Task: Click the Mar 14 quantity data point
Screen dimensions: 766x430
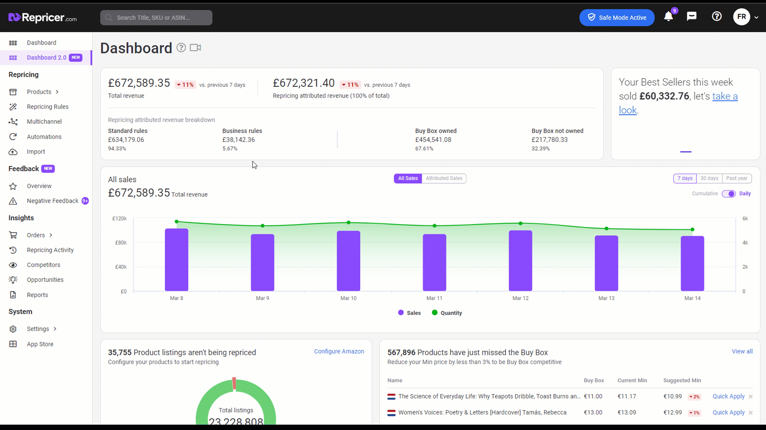Action: (693, 229)
